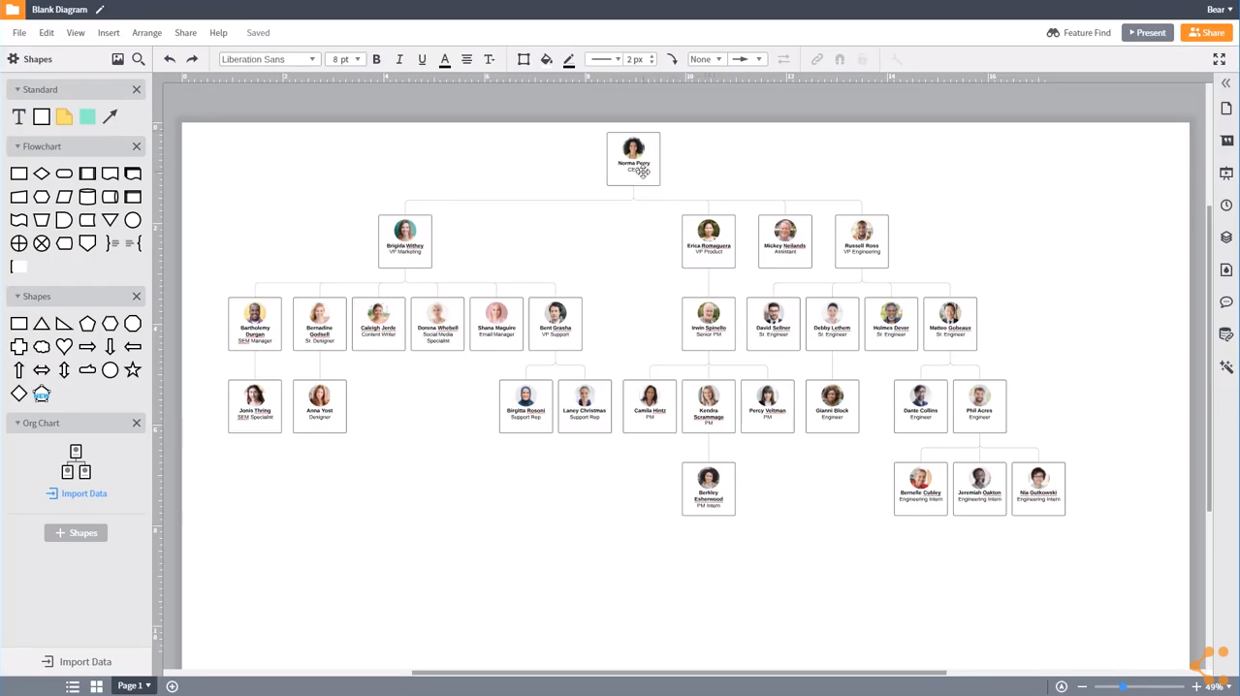The image size is (1240, 696).
Task: Click the Undo arrow in the toolbar
Action: [x=170, y=59]
